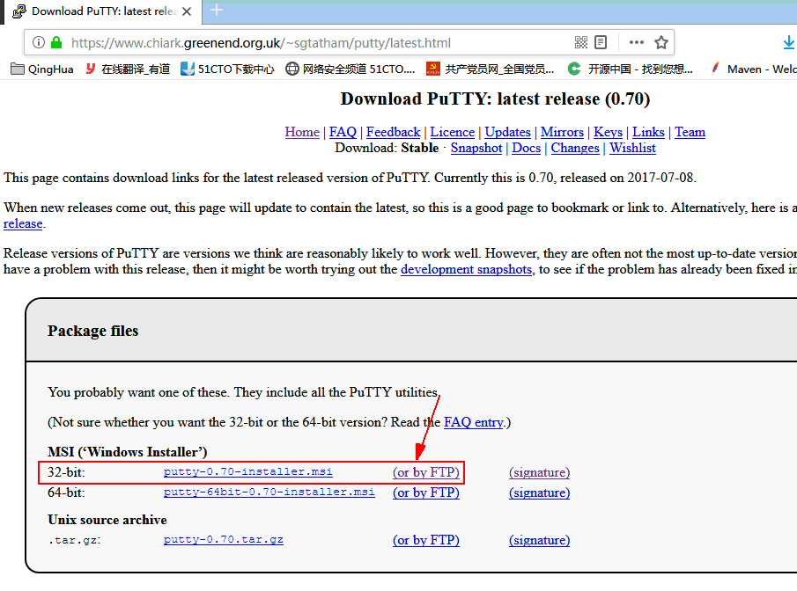Open the 共产党员网 bookmark

click(x=490, y=69)
